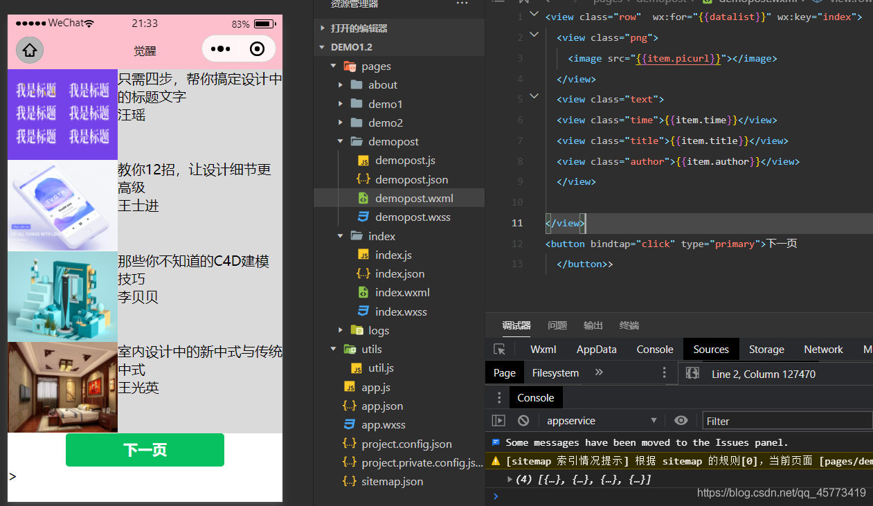Expand the logged array of four objects
This screenshot has width=873, height=506.
[x=509, y=478]
